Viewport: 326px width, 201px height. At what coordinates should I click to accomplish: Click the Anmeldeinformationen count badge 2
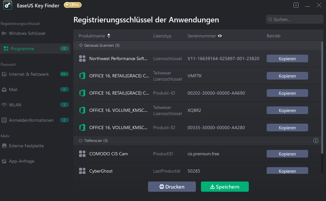coord(64,120)
